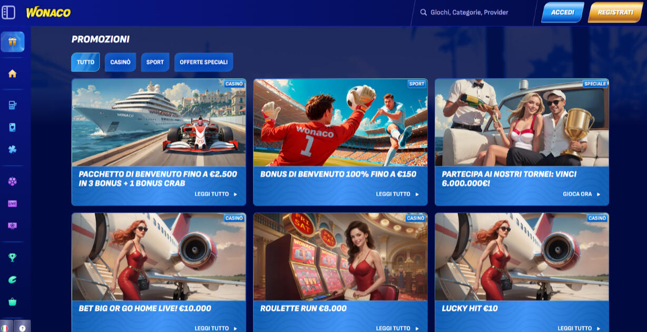Toggle the sidebar panel icon
This screenshot has height=332, width=647.
(8, 12)
